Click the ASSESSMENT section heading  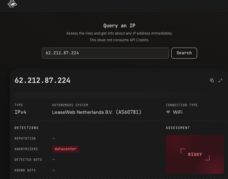coord(178,128)
